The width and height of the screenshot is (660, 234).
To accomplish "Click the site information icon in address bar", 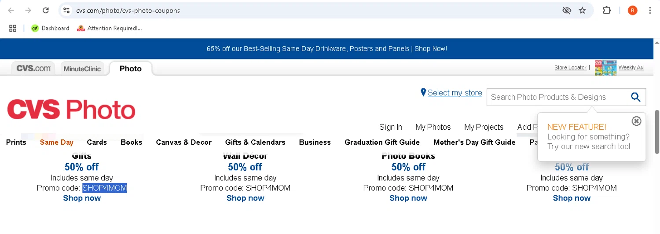I will (x=66, y=10).
